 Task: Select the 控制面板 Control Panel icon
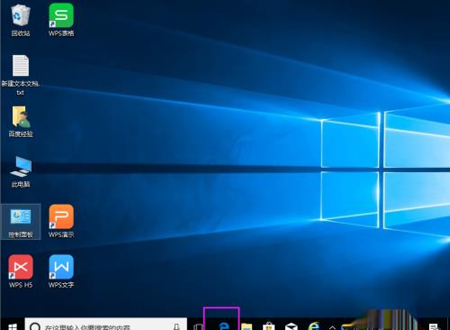point(21,223)
